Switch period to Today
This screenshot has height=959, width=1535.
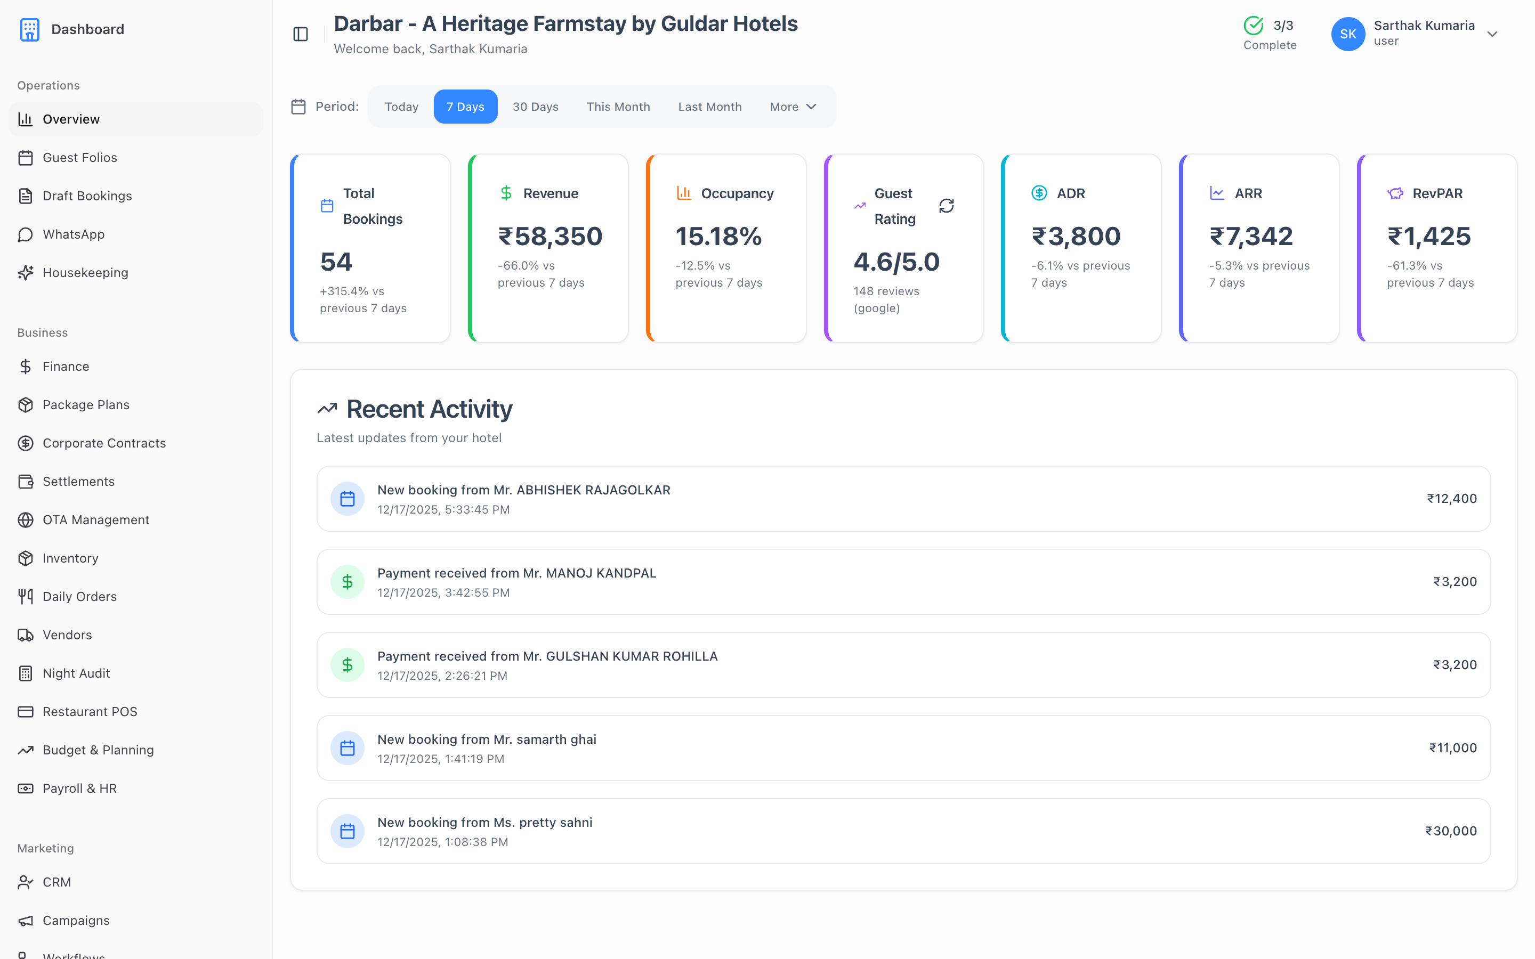pos(401,107)
